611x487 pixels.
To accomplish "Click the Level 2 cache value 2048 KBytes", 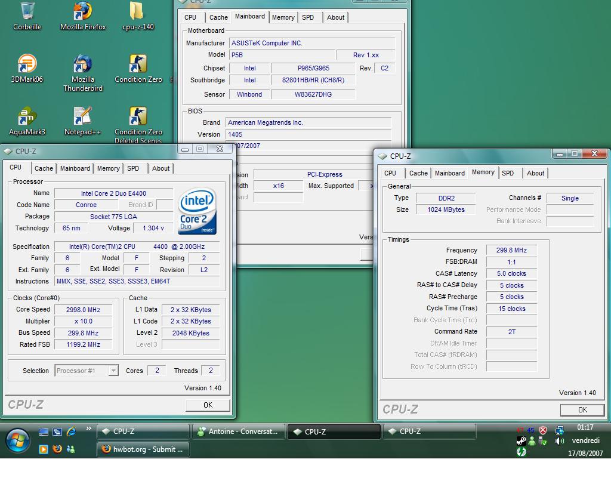I will 190,333.
